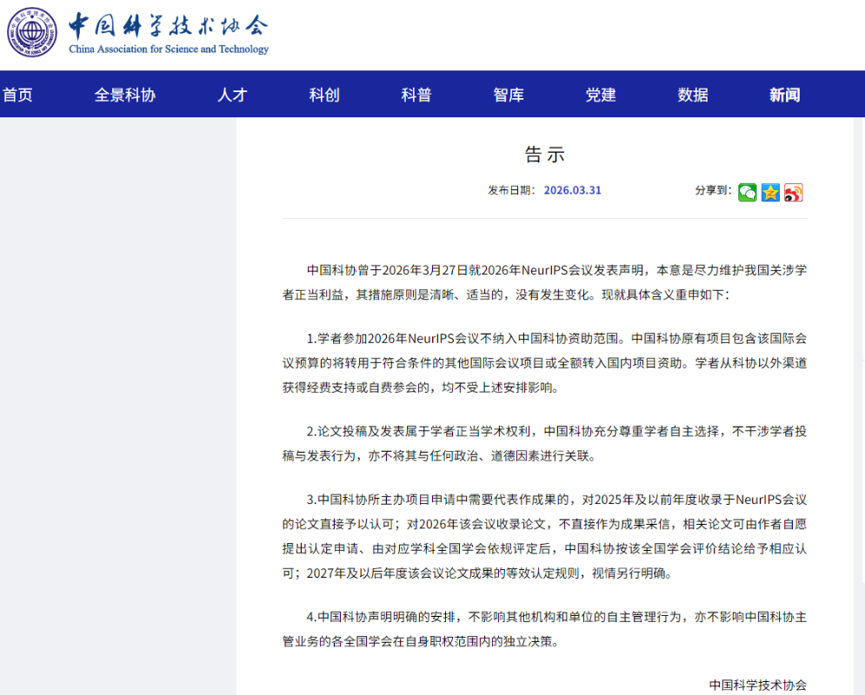Click the English name China Association for Science and Technology
Viewport: 865px width, 695px height.
(169, 50)
